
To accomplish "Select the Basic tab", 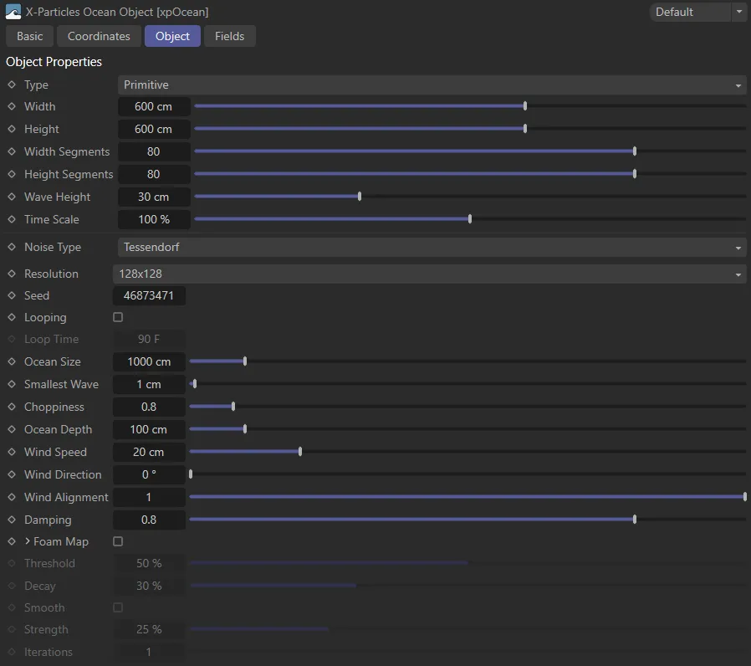I will pyautogui.click(x=28, y=36).
